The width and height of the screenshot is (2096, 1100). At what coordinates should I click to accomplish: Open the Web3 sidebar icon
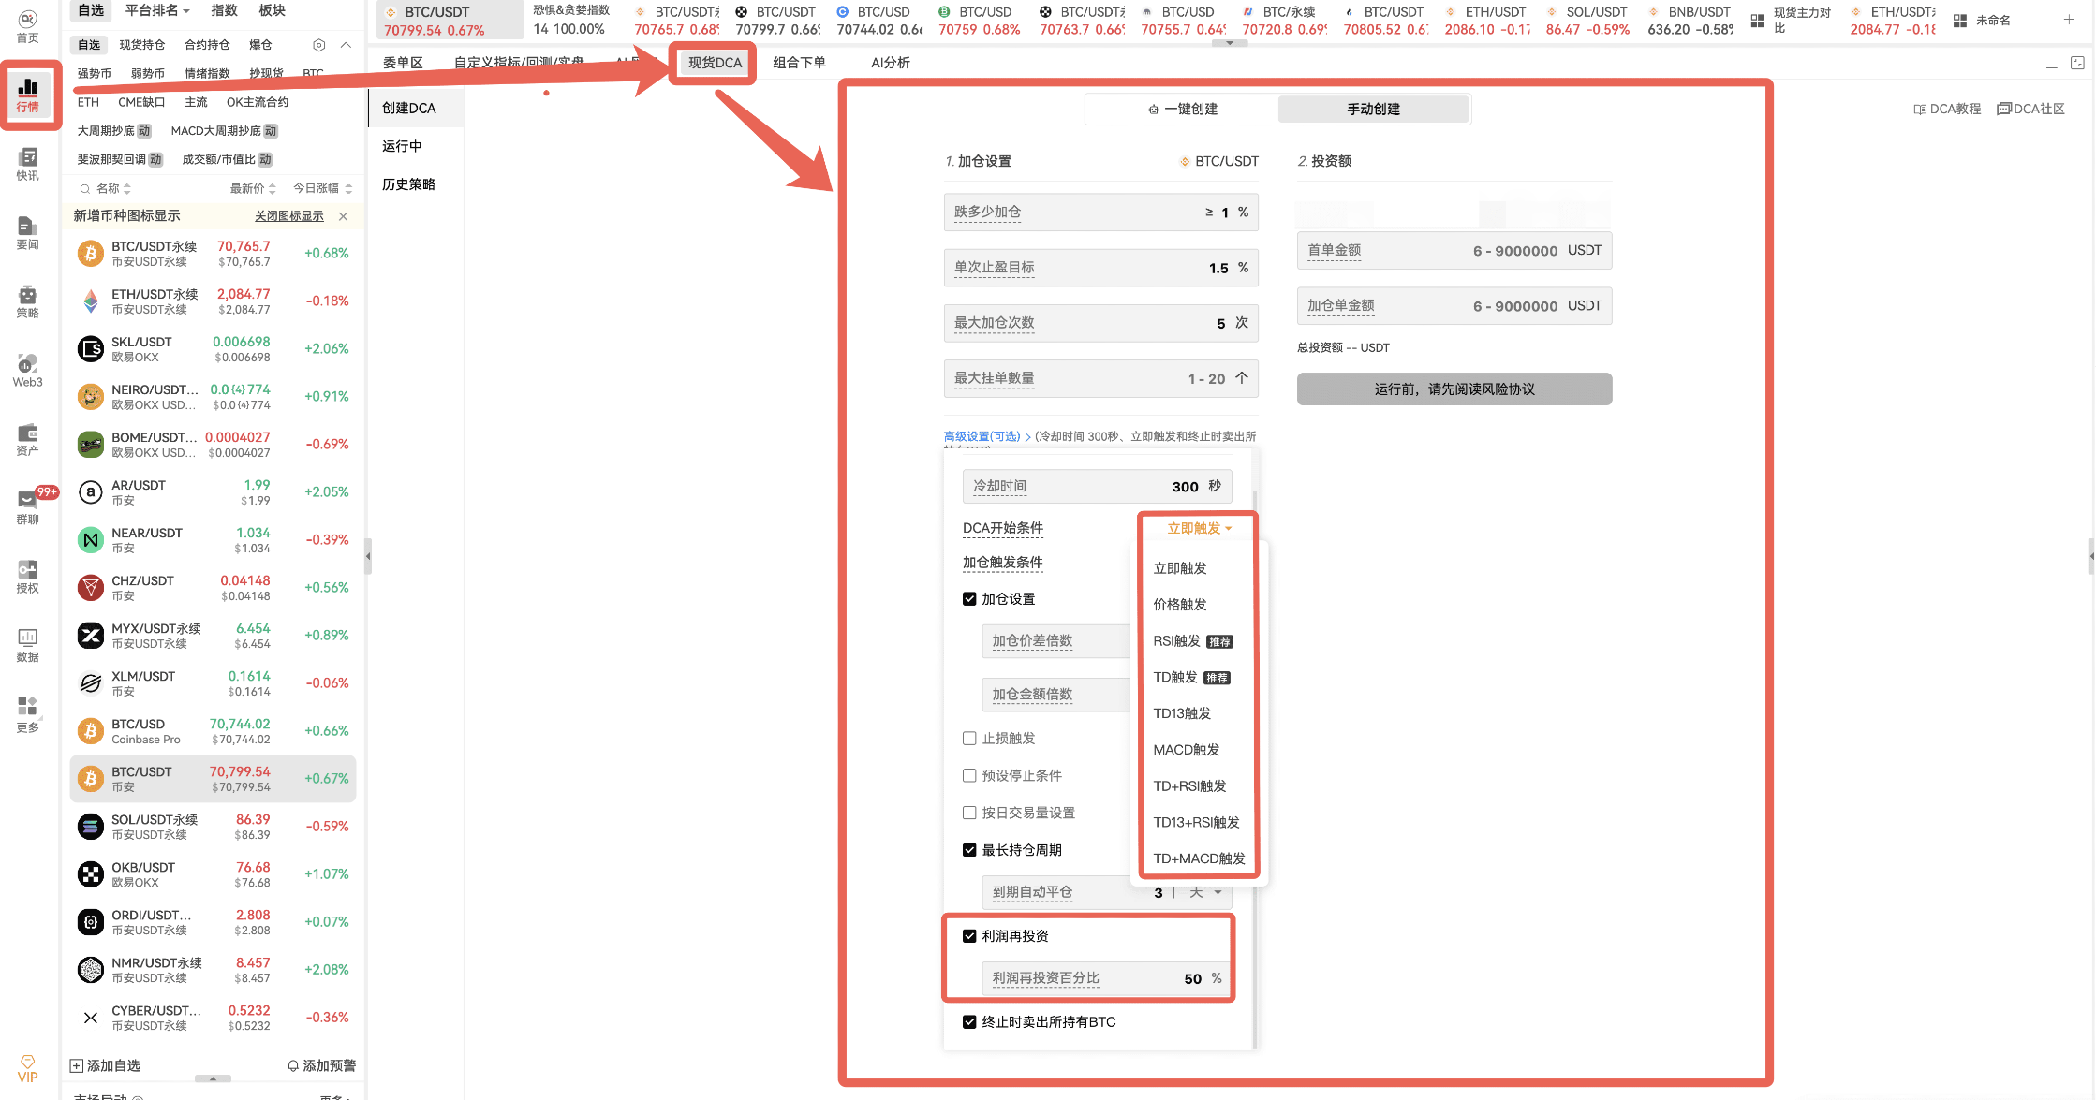click(x=27, y=369)
